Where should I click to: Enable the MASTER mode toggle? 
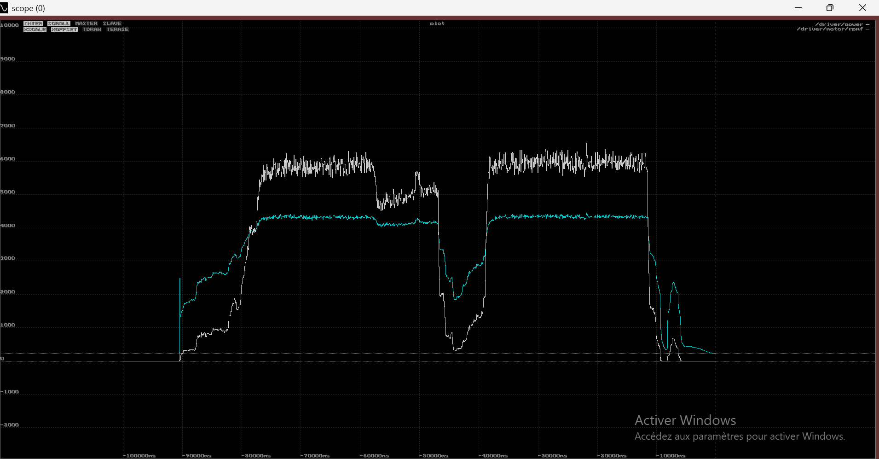click(x=87, y=23)
